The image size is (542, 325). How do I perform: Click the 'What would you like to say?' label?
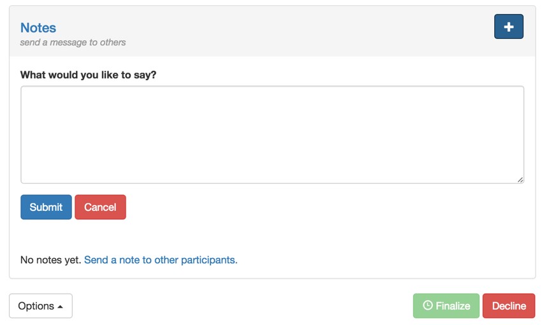(88, 75)
